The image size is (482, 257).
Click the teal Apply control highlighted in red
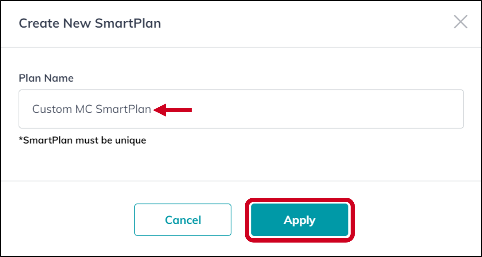(299, 220)
